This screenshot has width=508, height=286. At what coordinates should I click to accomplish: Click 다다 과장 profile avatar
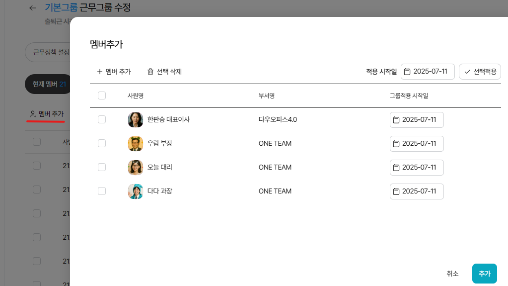click(x=136, y=191)
